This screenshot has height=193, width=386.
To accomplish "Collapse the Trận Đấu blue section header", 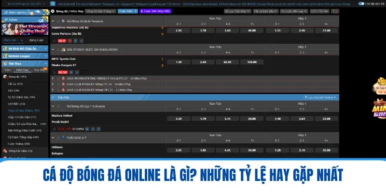I will tap(53, 97).
